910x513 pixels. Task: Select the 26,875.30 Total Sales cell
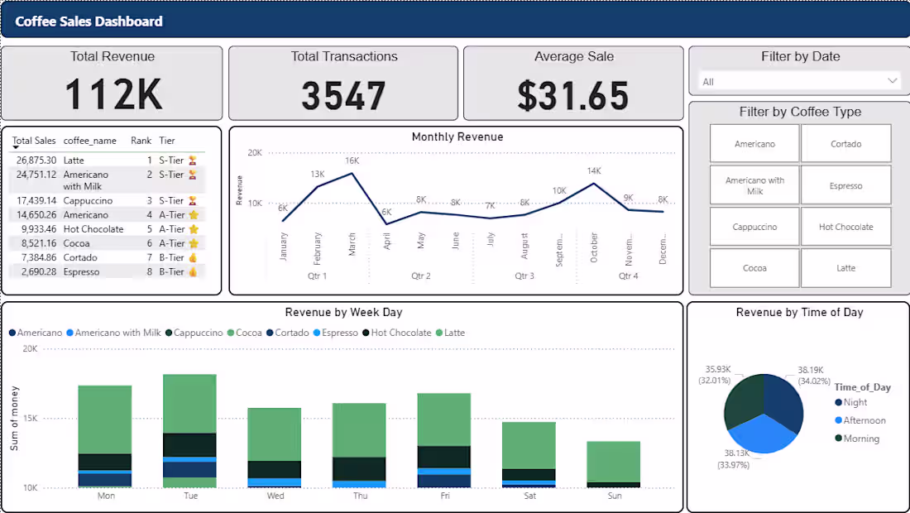pyautogui.click(x=36, y=161)
